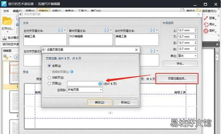This screenshot has height=134, width=221.
Task: Increase the 右 margin value
Action: pyautogui.click(x=195, y=48)
